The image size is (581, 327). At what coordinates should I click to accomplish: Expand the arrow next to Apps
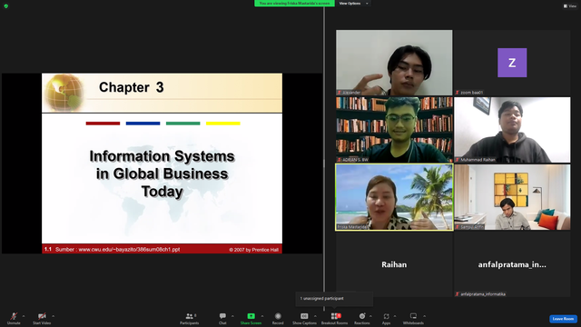point(395,316)
